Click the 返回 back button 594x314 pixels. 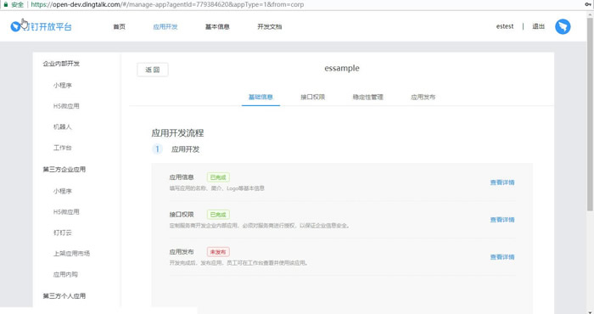pyautogui.click(x=152, y=70)
